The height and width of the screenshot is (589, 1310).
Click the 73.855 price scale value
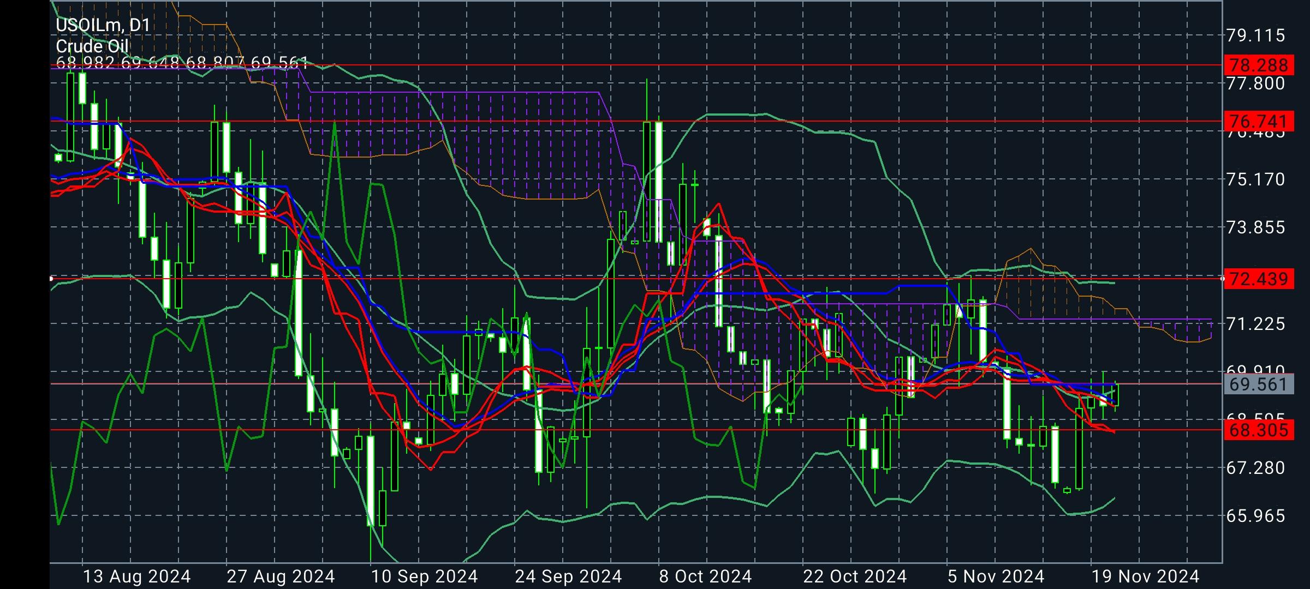click(x=1256, y=227)
